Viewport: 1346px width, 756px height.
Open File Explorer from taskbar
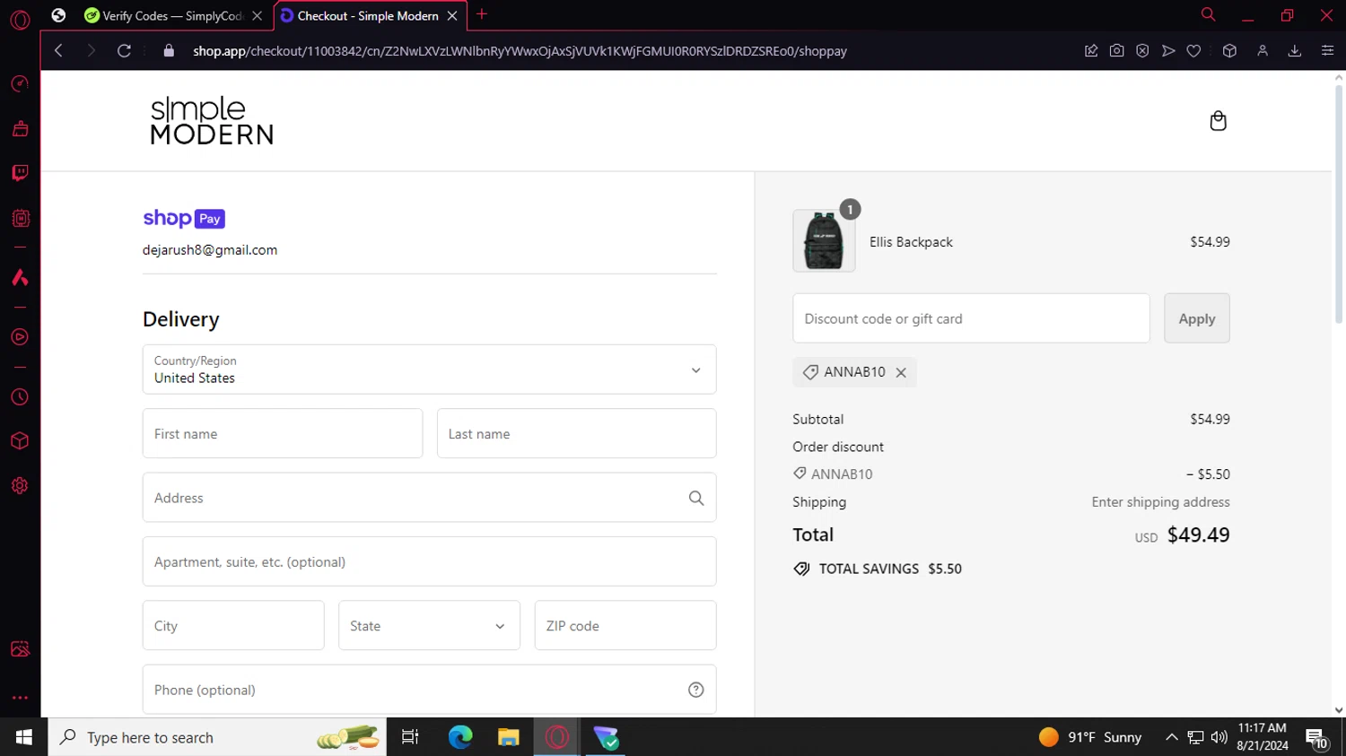[x=509, y=737]
